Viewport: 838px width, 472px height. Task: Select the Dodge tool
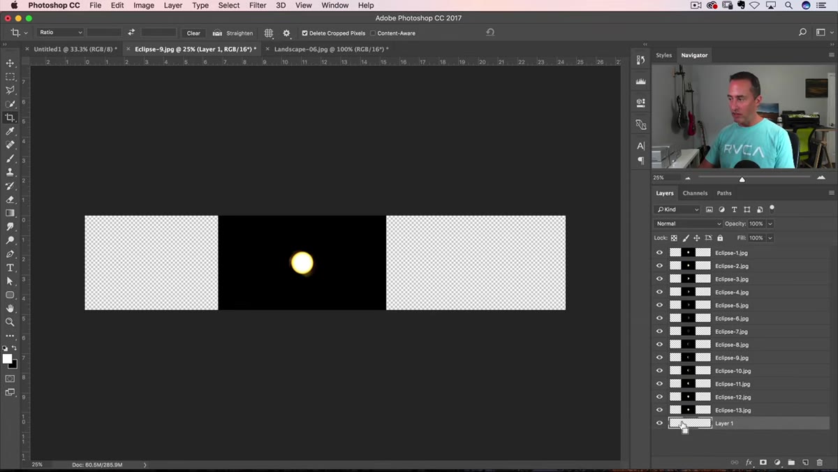pos(10,240)
